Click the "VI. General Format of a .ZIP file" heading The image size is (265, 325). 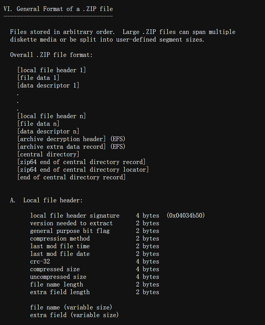58,9
